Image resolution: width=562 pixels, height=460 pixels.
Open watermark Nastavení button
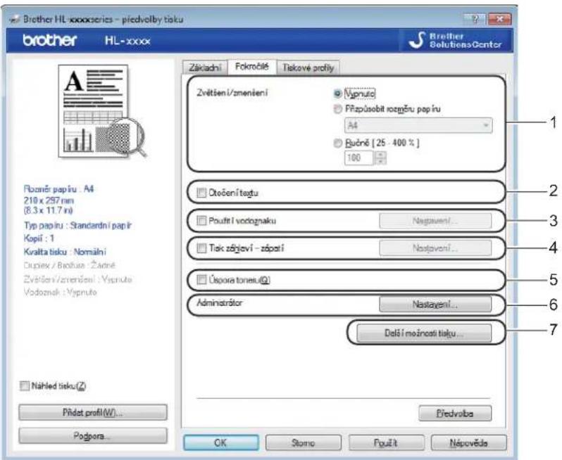click(x=435, y=221)
